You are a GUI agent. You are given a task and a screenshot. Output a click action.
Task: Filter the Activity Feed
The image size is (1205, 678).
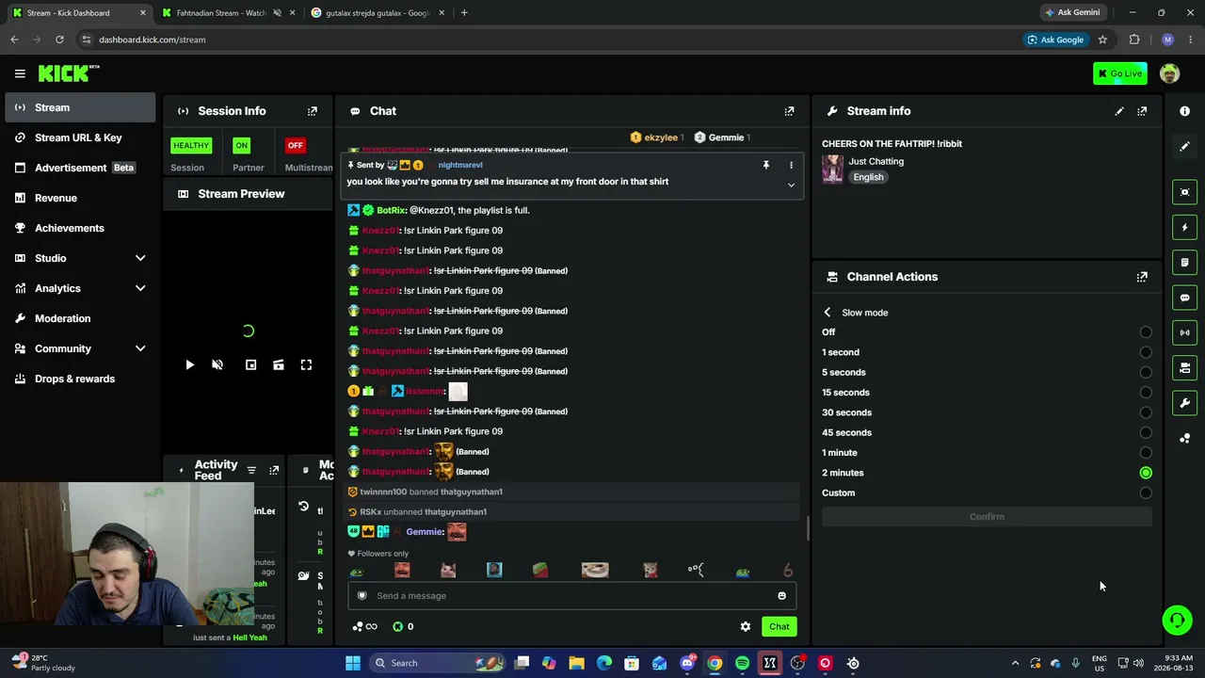coord(251,470)
